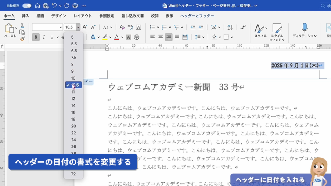The height and width of the screenshot is (186, 331).
Task: Toggle the 自動保存 autosave switch
Action: pyautogui.click(x=27, y=6)
